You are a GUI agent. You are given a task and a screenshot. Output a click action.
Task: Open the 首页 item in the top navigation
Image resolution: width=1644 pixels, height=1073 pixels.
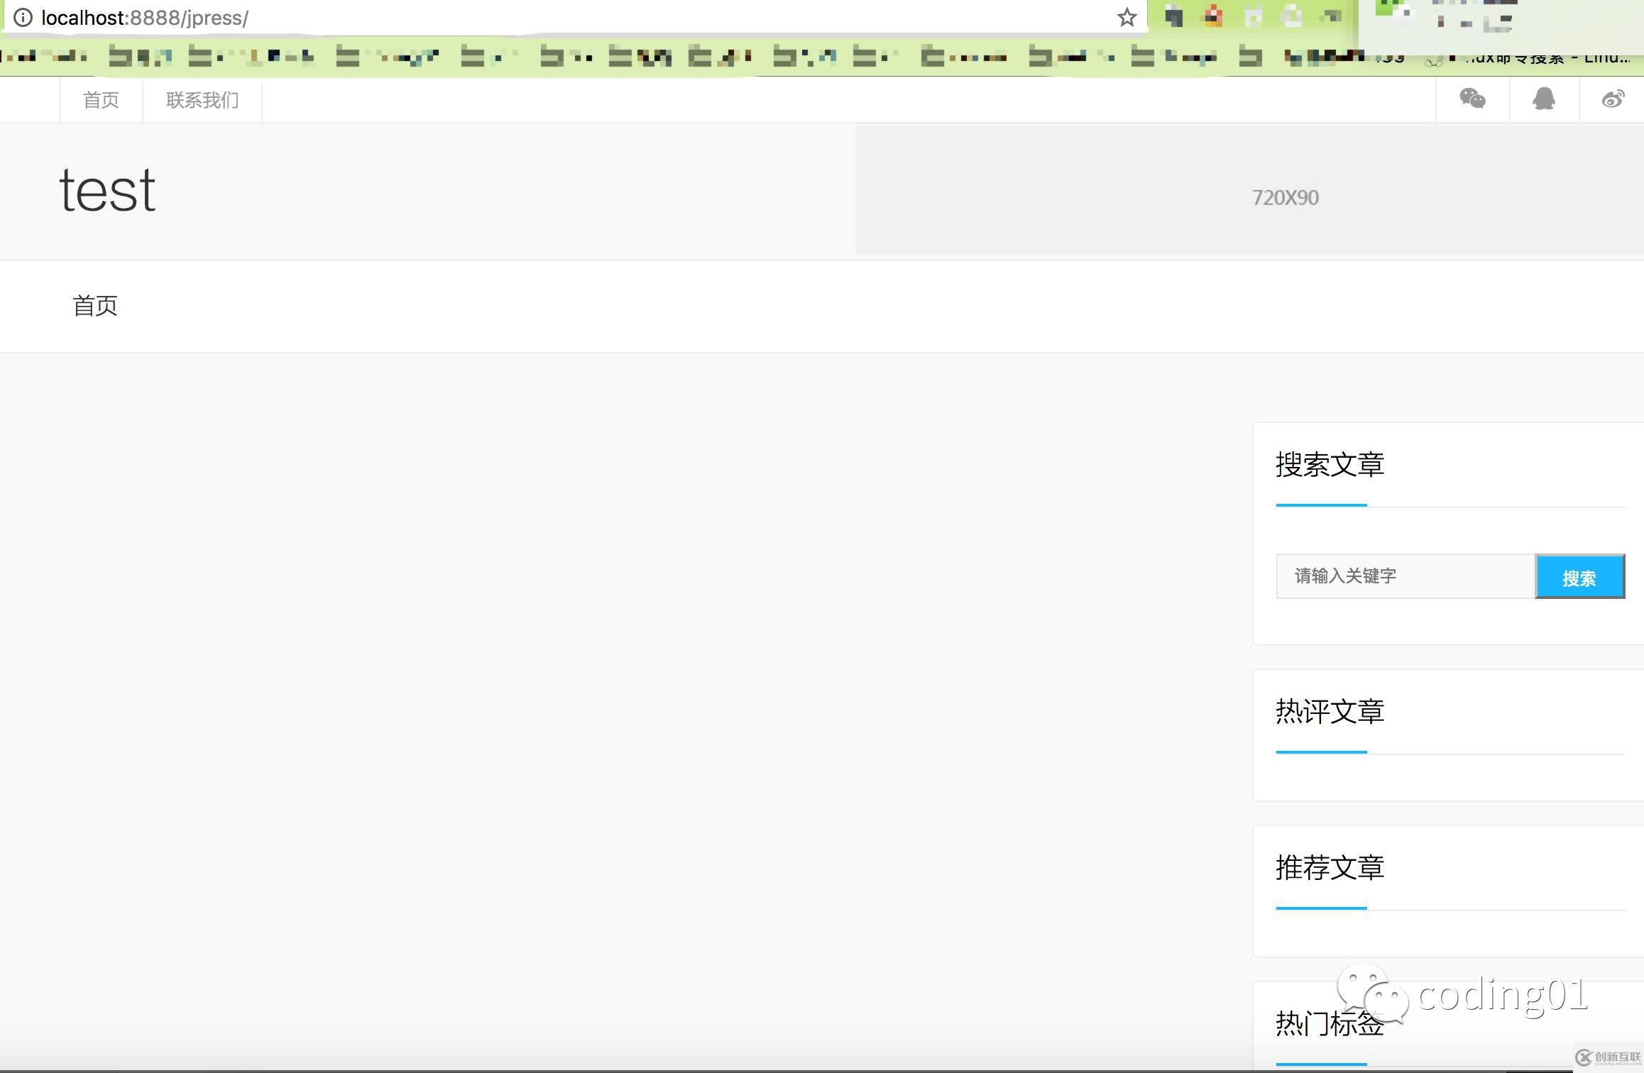(100, 99)
